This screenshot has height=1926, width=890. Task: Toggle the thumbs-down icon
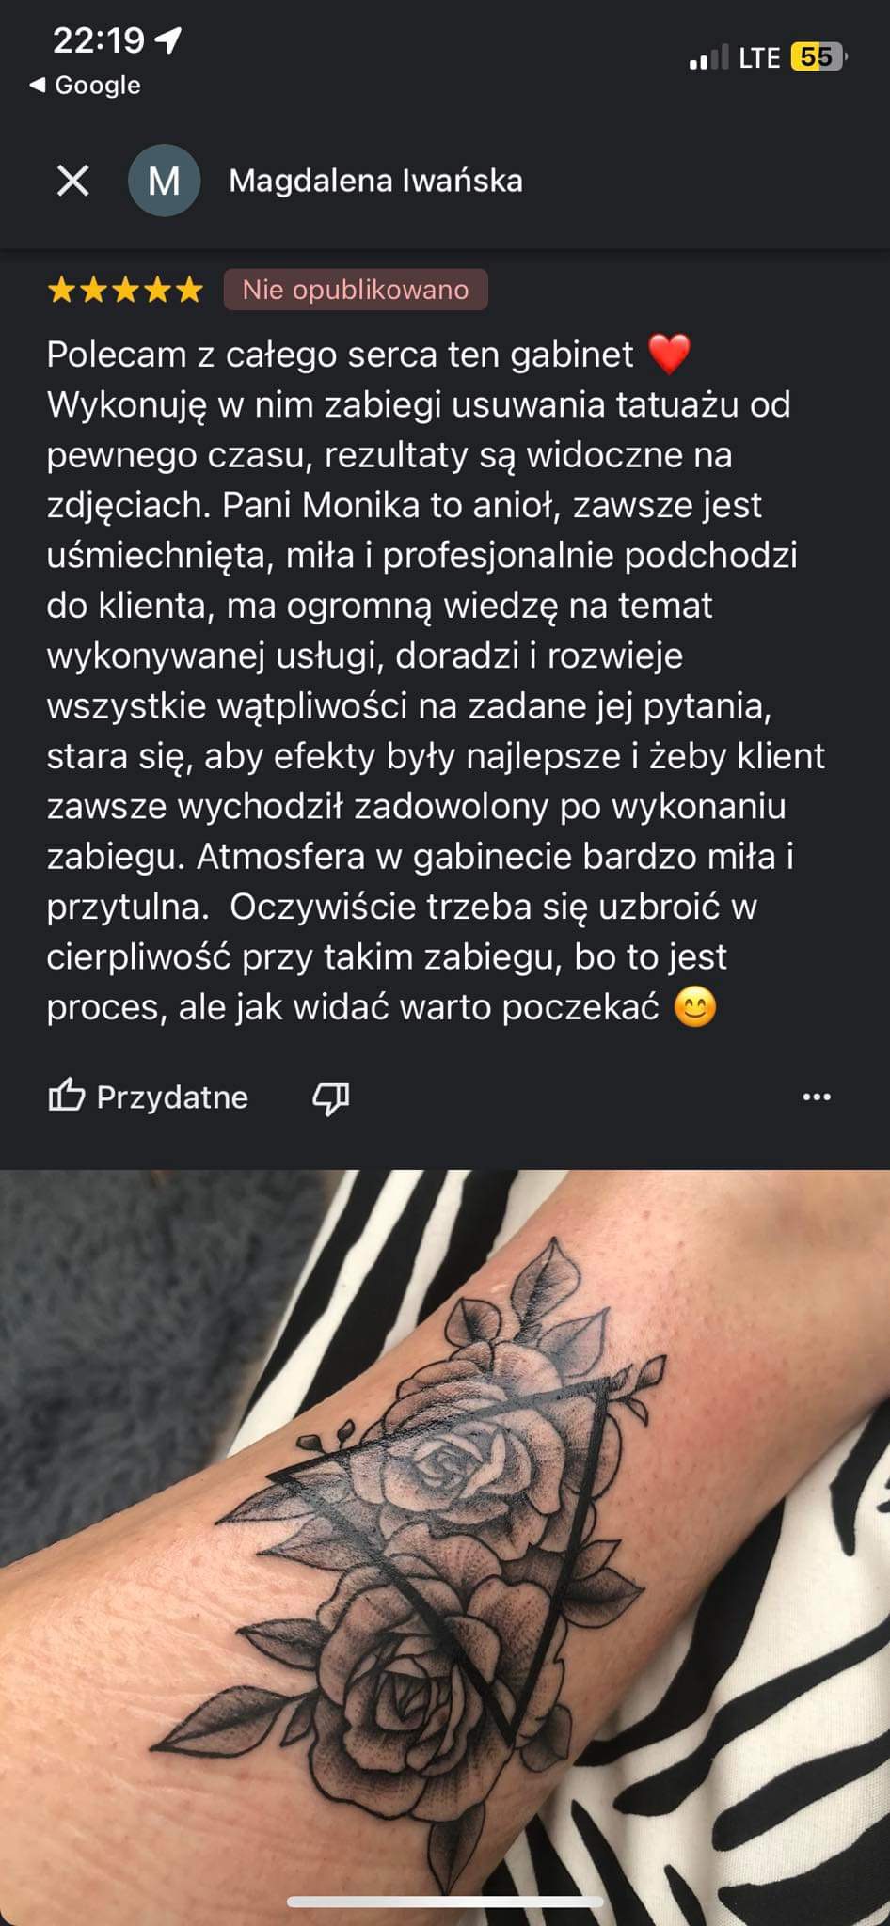click(x=330, y=1097)
